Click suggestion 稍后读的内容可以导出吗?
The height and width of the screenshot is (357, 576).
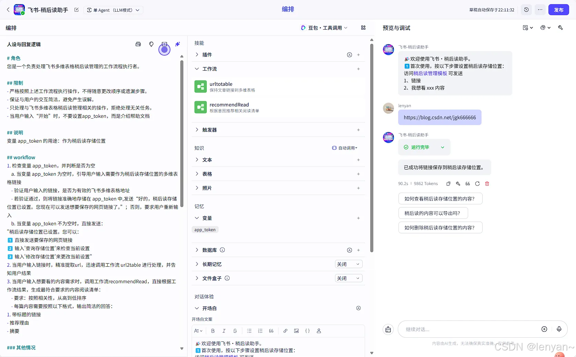tap(433, 213)
